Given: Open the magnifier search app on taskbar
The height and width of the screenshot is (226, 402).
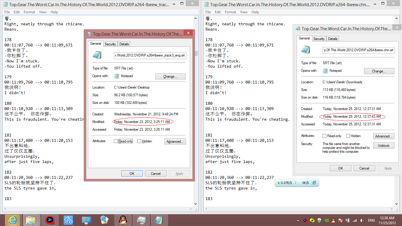Looking at the screenshot, I should [104, 220].
